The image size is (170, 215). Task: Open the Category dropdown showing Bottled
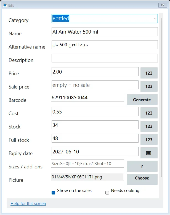105,18
